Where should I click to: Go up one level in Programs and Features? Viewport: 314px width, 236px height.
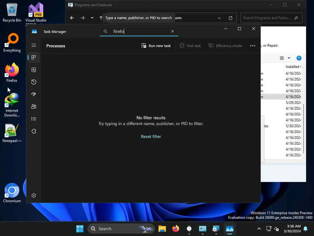click(101, 18)
